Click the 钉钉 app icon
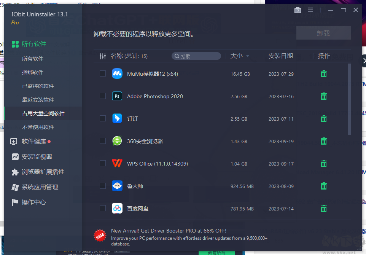Viewport: 366px width, 255px height. [x=117, y=118]
